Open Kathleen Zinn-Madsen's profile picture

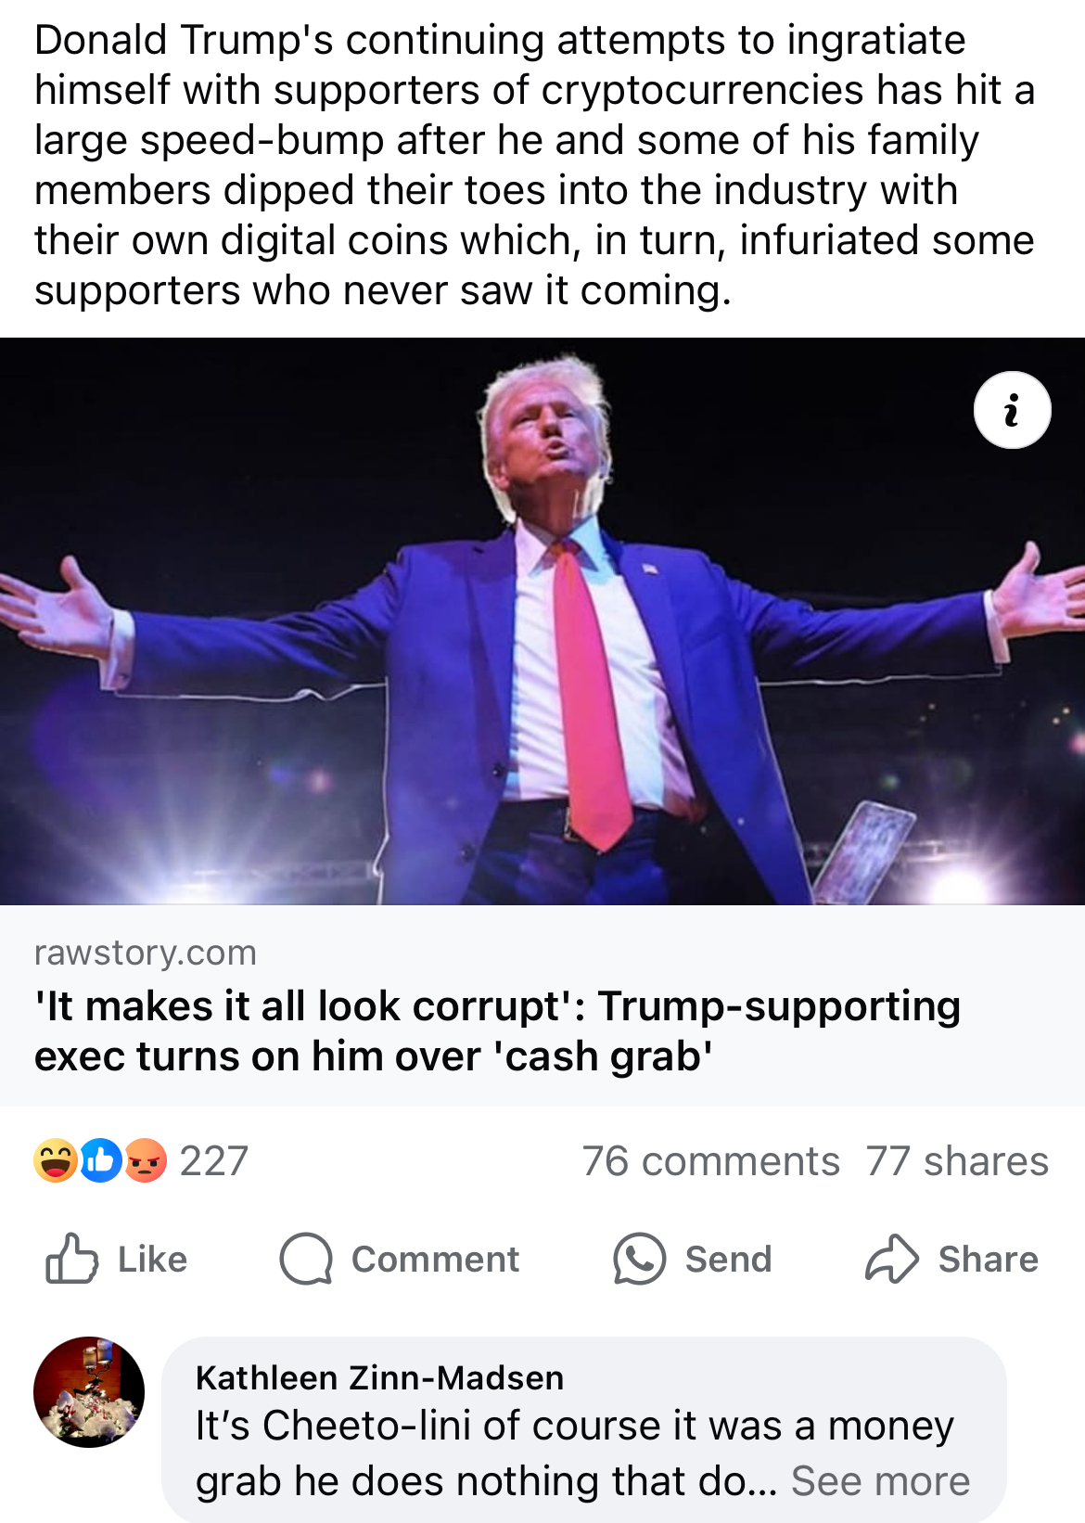click(89, 1391)
